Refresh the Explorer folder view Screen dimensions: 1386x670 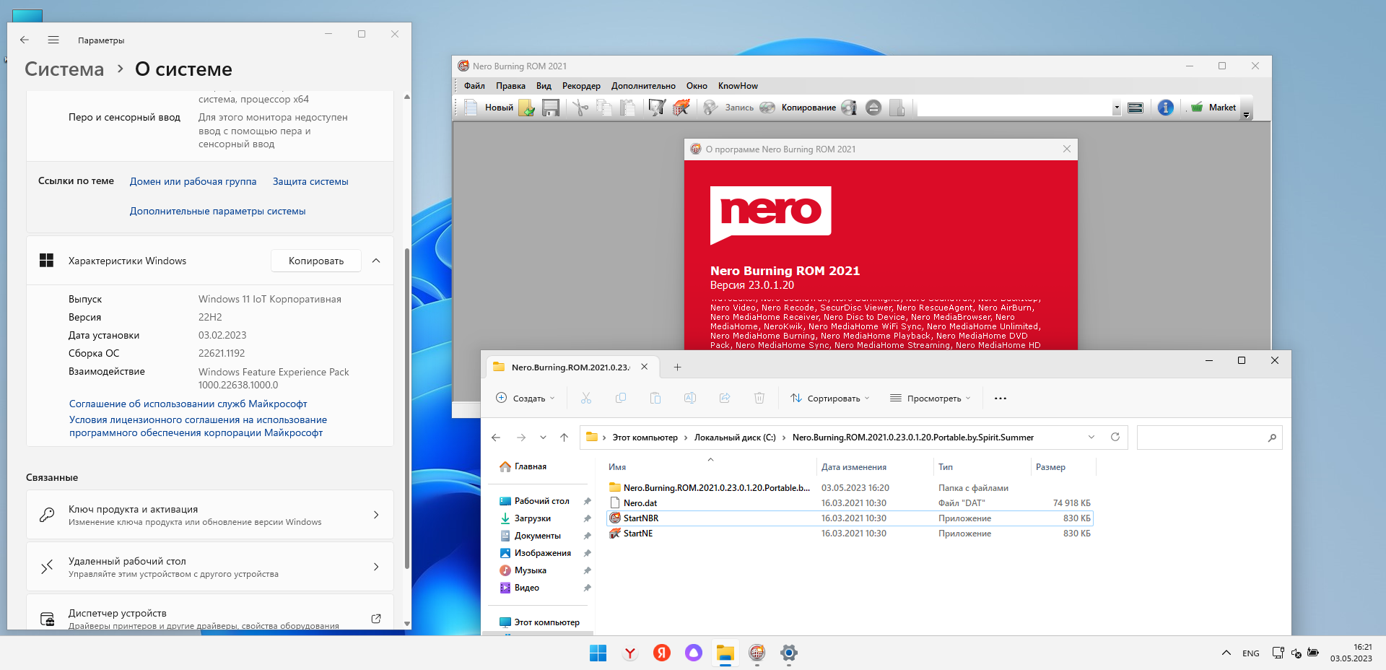(x=1115, y=437)
